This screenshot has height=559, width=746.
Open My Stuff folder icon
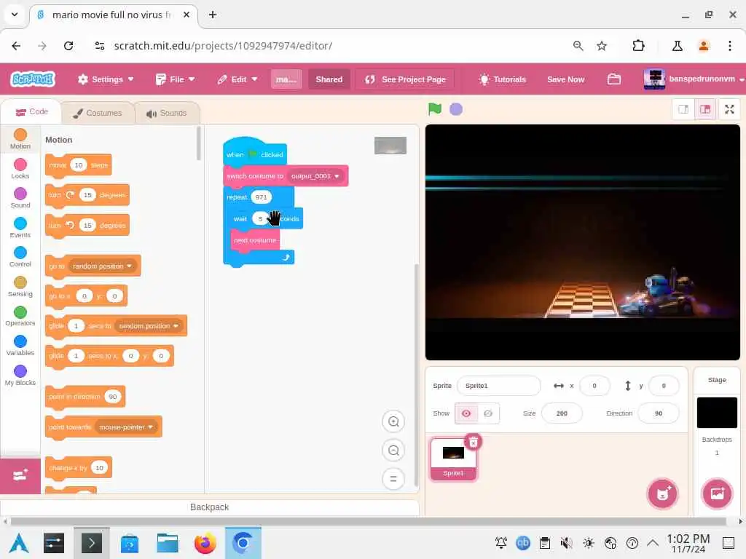coord(613,79)
